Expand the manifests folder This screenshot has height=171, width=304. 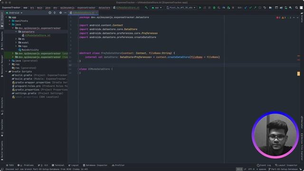tap(9, 21)
